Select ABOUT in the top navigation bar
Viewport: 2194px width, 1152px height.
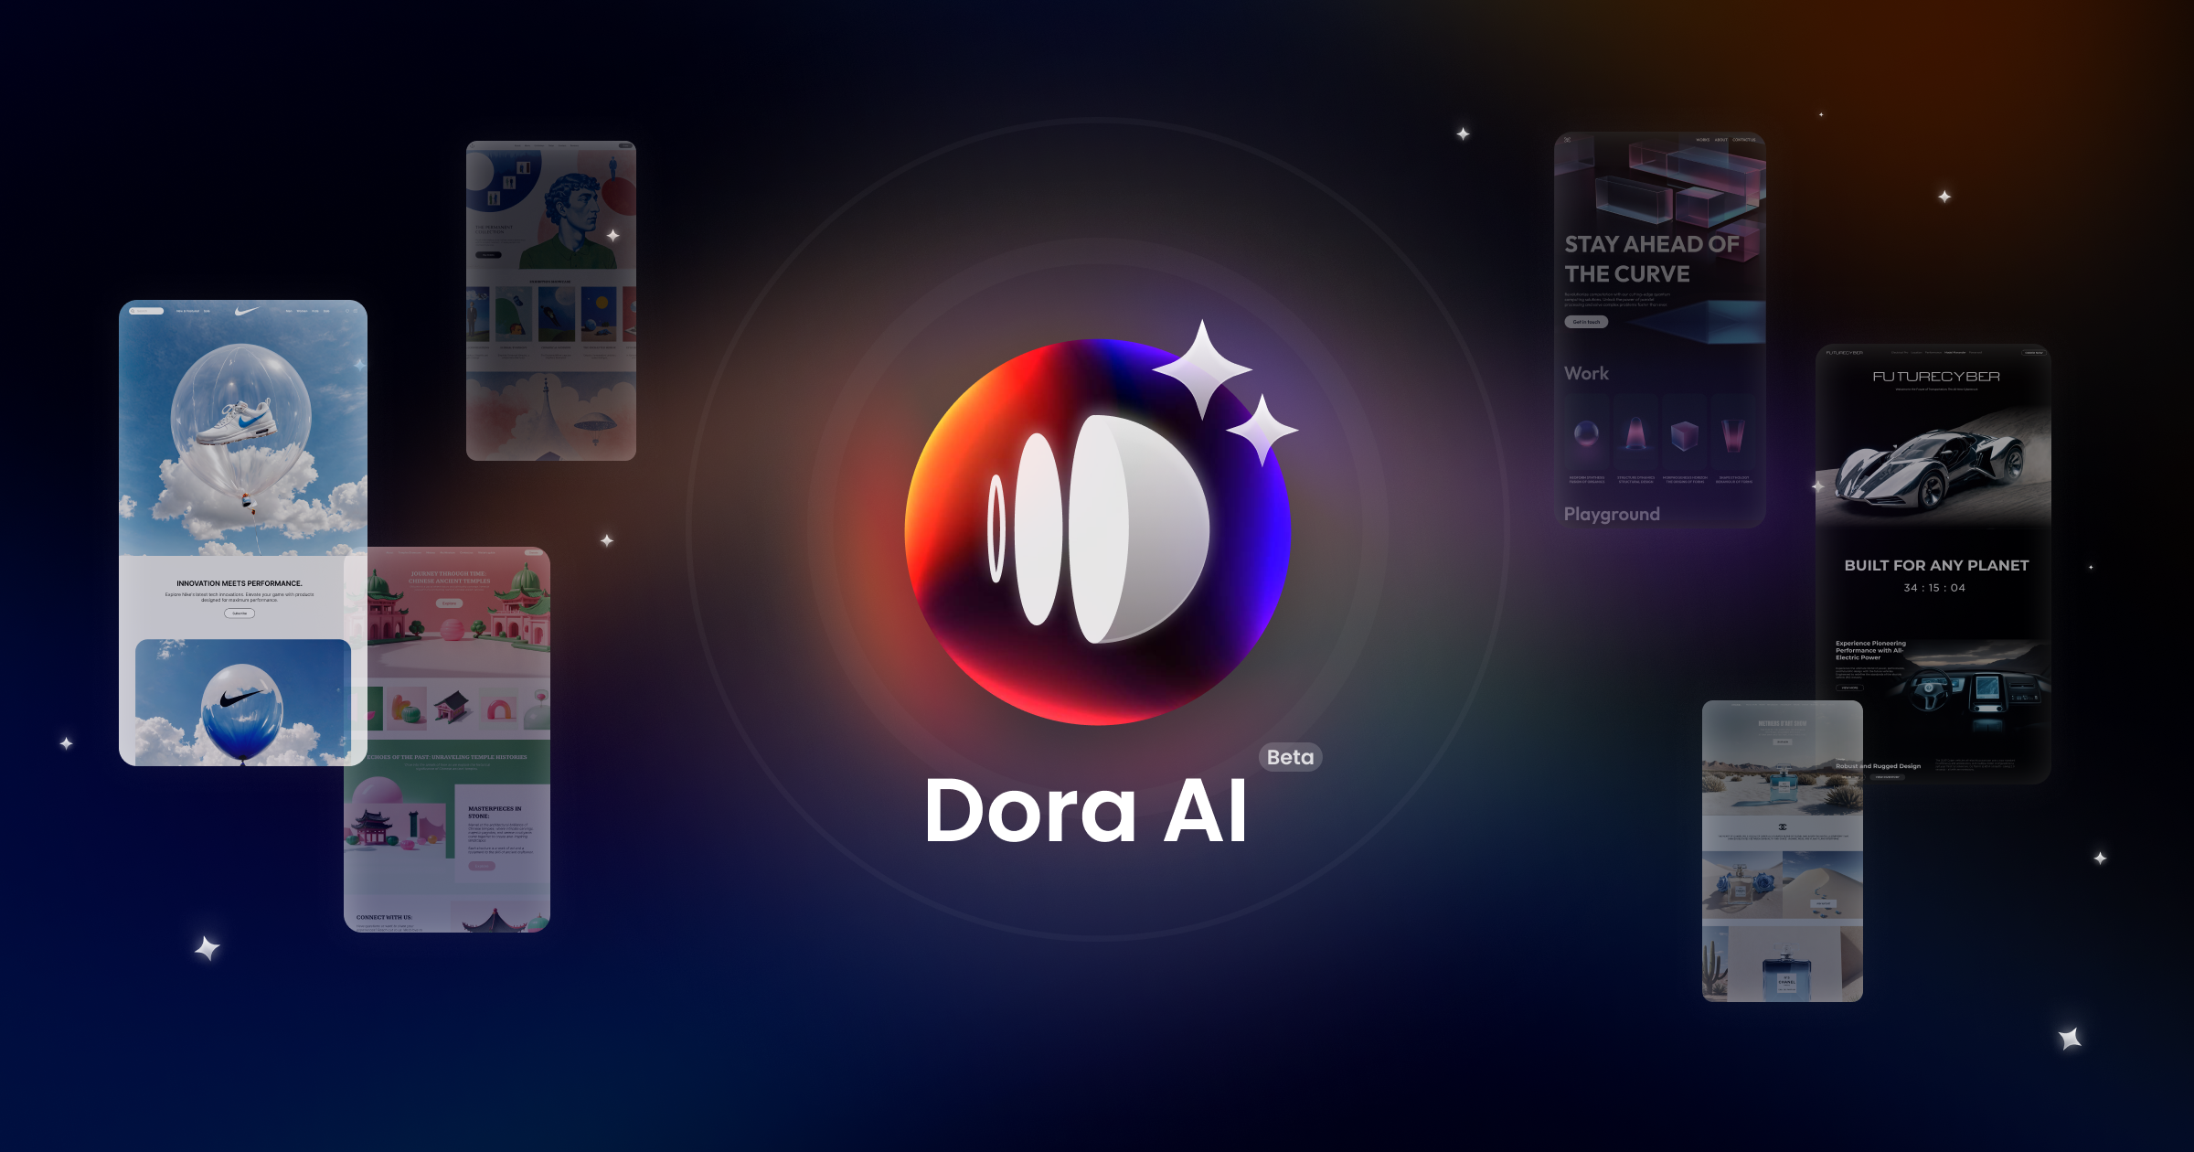[1720, 140]
